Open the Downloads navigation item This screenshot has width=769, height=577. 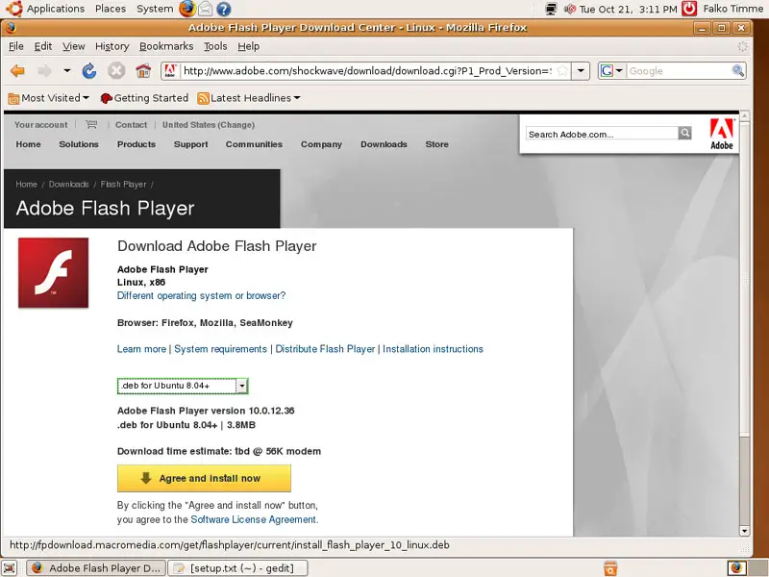click(384, 144)
